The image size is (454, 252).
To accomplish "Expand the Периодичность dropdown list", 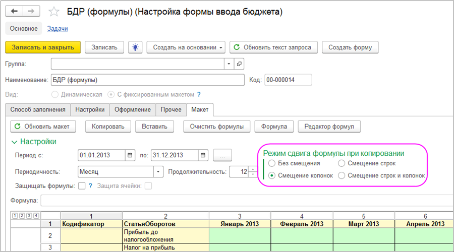I will pos(158,172).
